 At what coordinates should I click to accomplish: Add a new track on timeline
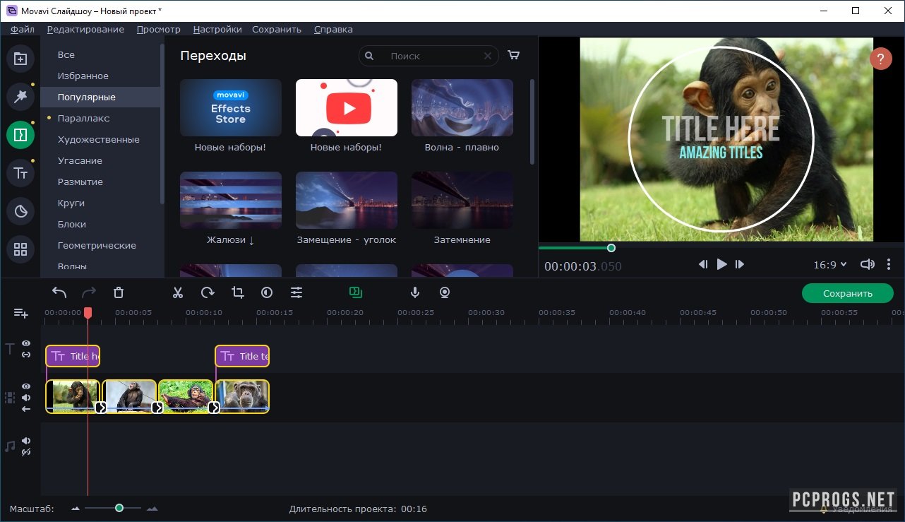coord(20,313)
